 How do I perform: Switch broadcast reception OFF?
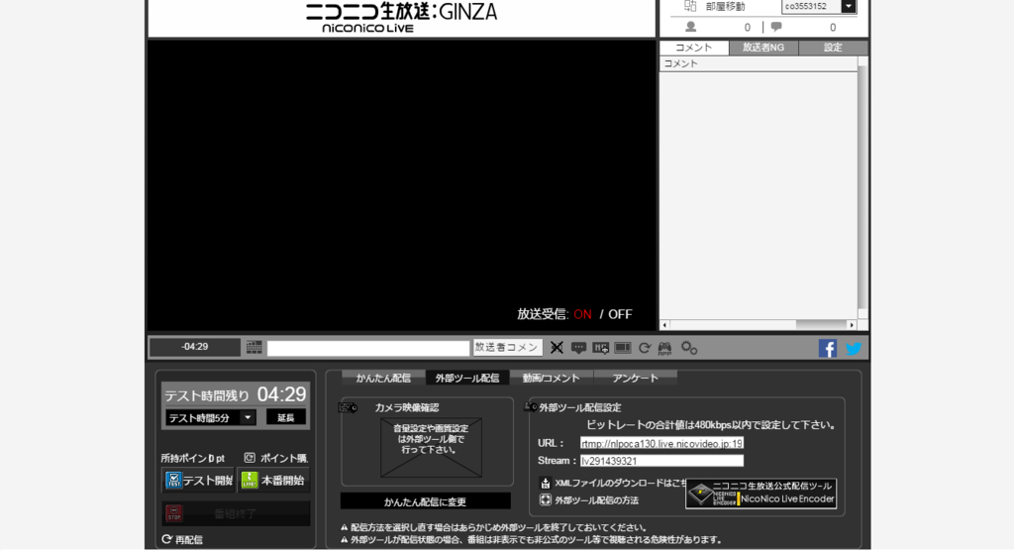(620, 314)
